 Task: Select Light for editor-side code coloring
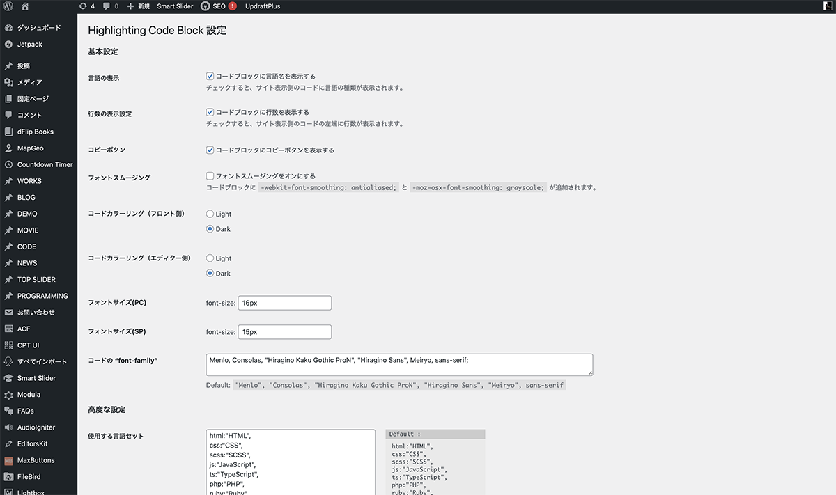click(210, 258)
